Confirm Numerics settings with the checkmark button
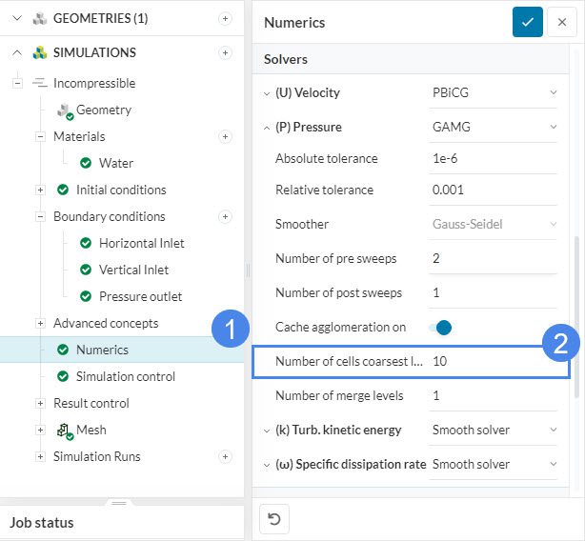Image resolution: width=585 pixels, height=541 pixels. 527,22
